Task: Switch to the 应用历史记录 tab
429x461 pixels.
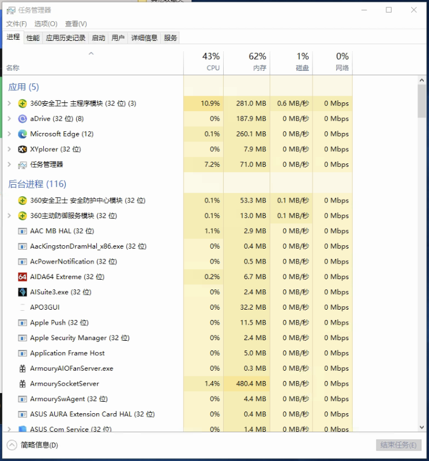Action: (65, 38)
